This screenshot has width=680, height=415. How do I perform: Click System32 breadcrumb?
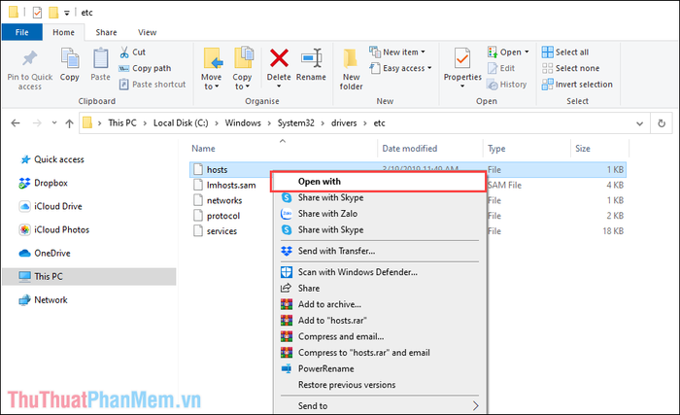pos(295,122)
